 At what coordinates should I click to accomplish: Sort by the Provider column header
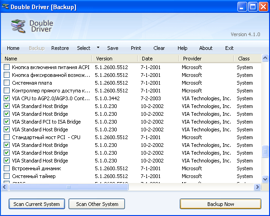tap(206, 59)
